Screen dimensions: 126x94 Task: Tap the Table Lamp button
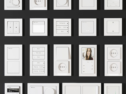tap(39, 53)
